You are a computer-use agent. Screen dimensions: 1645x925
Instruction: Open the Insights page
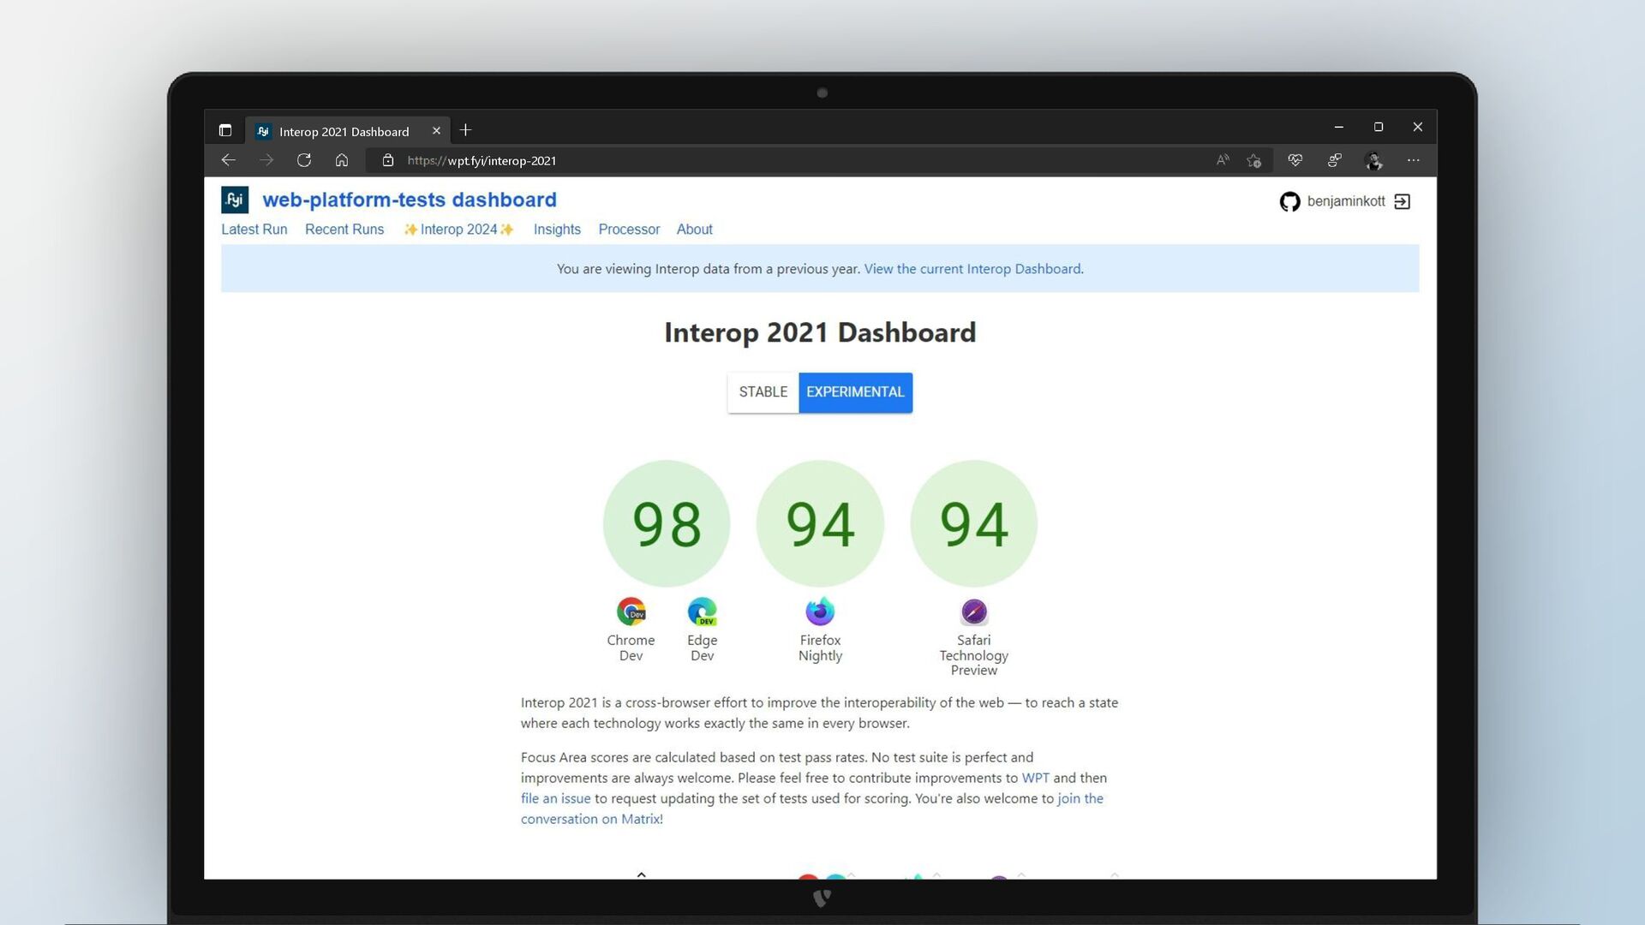click(557, 230)
